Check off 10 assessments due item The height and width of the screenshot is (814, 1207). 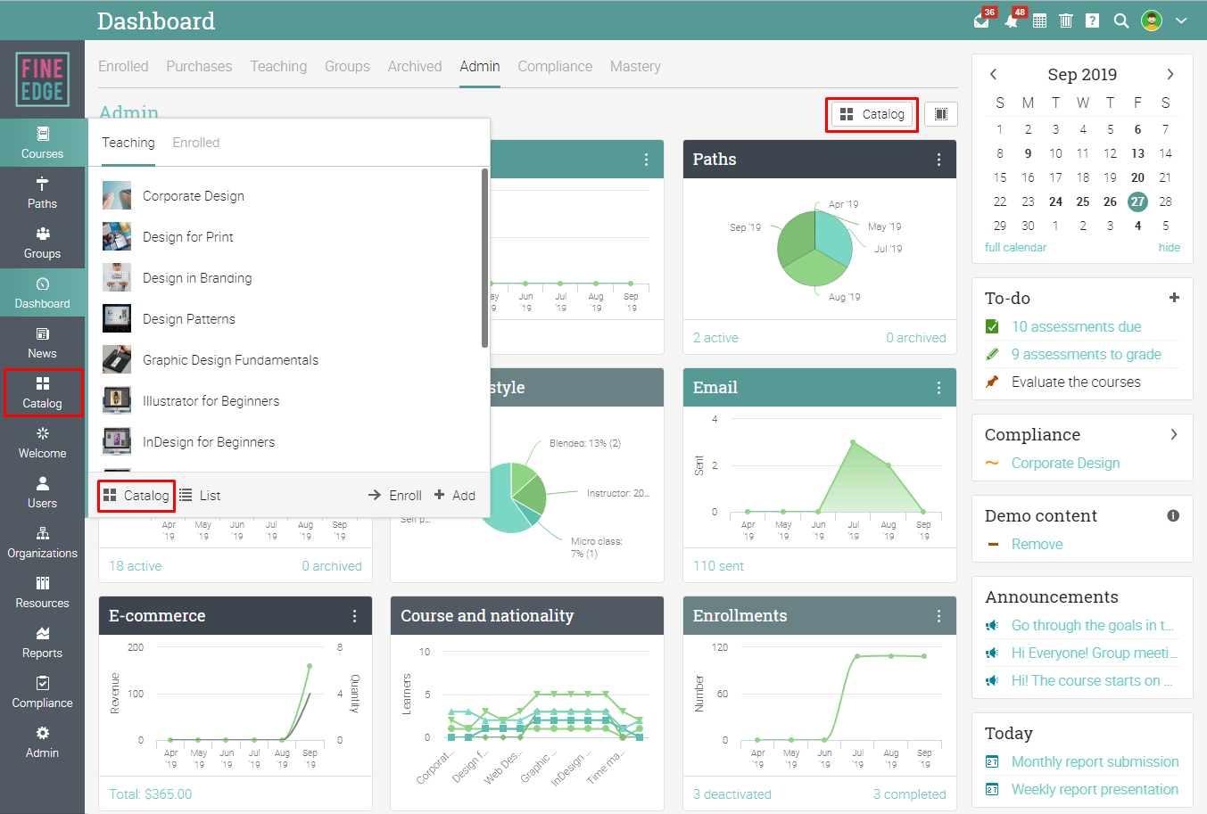pos(992,326)
